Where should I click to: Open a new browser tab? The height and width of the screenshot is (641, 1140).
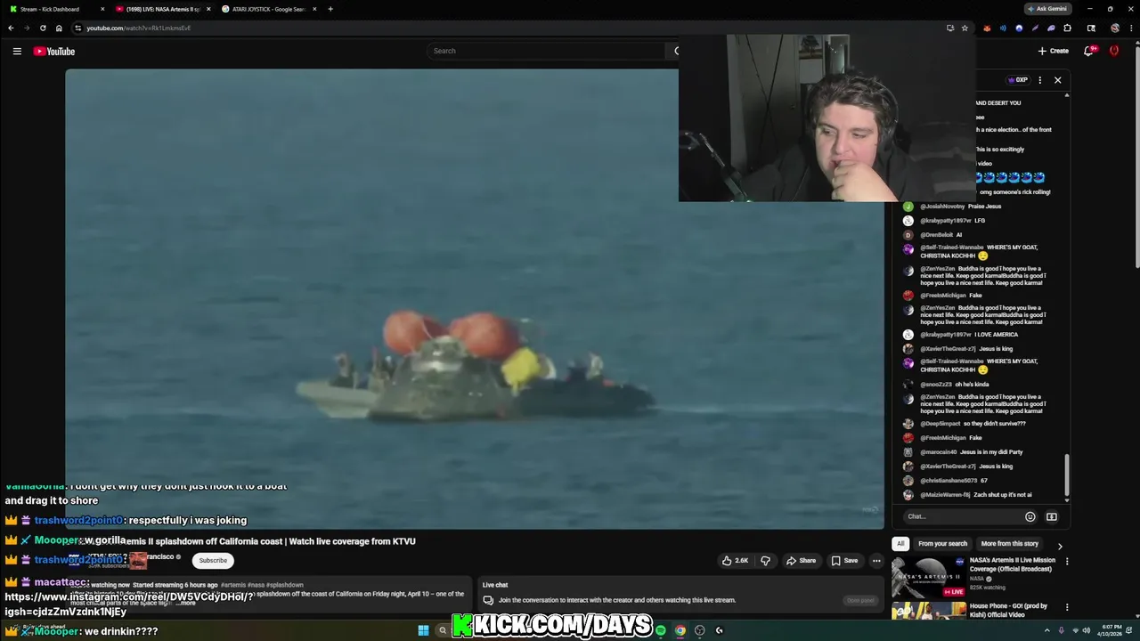pyautogui.click(x=330, y=9)
